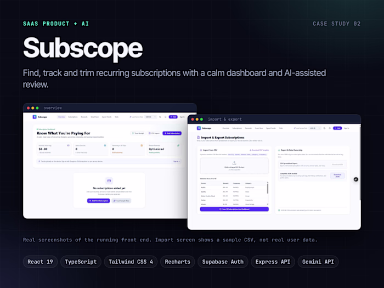Select Spend Trends tab in overview window navbar

point(106,117)
